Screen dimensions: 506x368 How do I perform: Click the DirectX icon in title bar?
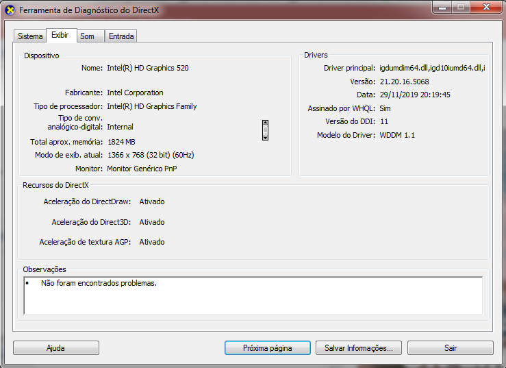pyautogui.click(x=10, y=10)
